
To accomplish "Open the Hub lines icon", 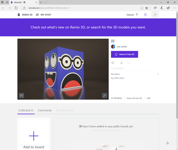I will click(x=155, y=8).
